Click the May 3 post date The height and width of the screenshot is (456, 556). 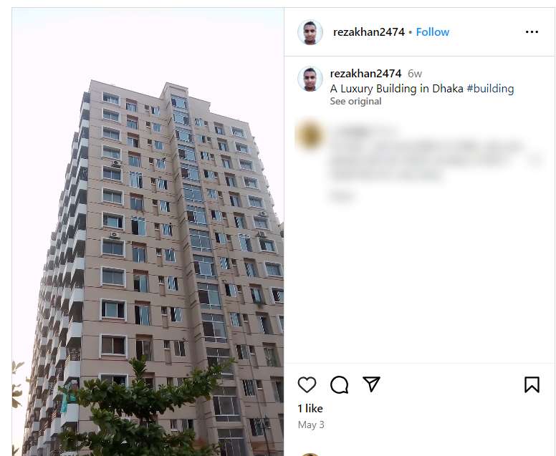311,425
